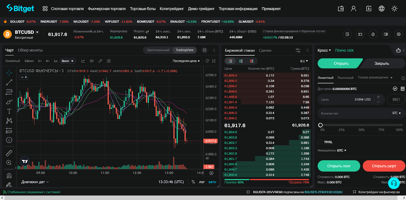The height and width of the screenshot is (200, 406).
Task: Open Фьючерсная торговля menu
Action: [107, 9]
